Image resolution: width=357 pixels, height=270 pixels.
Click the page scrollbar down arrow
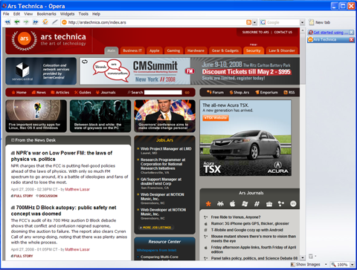(x=302, y=258)
